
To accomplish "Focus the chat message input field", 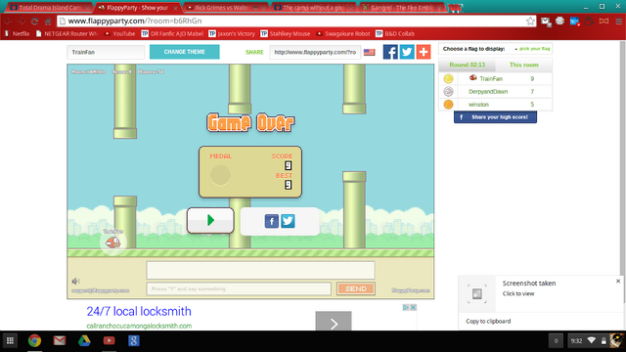I will 239,288.
